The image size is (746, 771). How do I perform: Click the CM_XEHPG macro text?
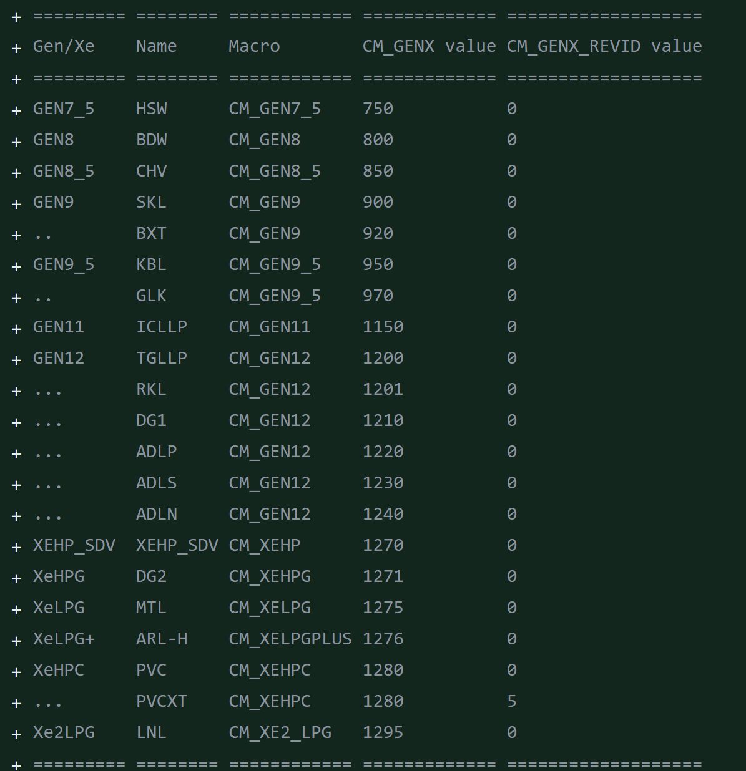point(270,576)
